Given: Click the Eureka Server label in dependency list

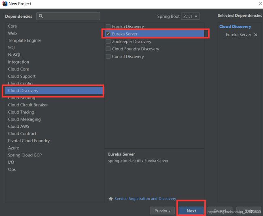Looking at the screenshot, I should point(125,34).
